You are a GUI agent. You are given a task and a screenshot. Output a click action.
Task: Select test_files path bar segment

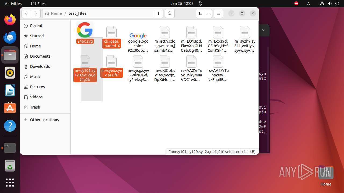[x=77, y=13]
